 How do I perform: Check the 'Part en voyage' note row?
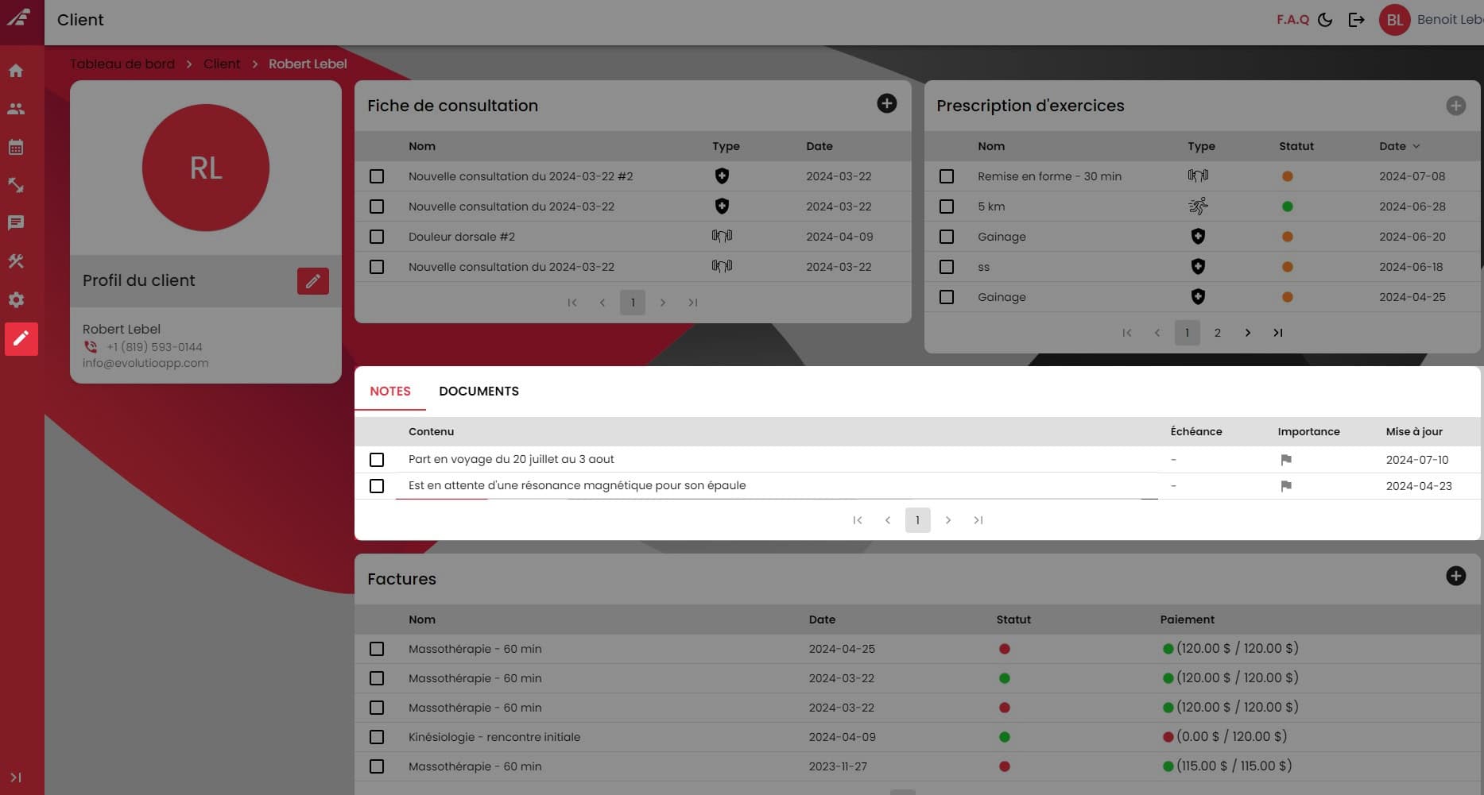tap(377, 460)
